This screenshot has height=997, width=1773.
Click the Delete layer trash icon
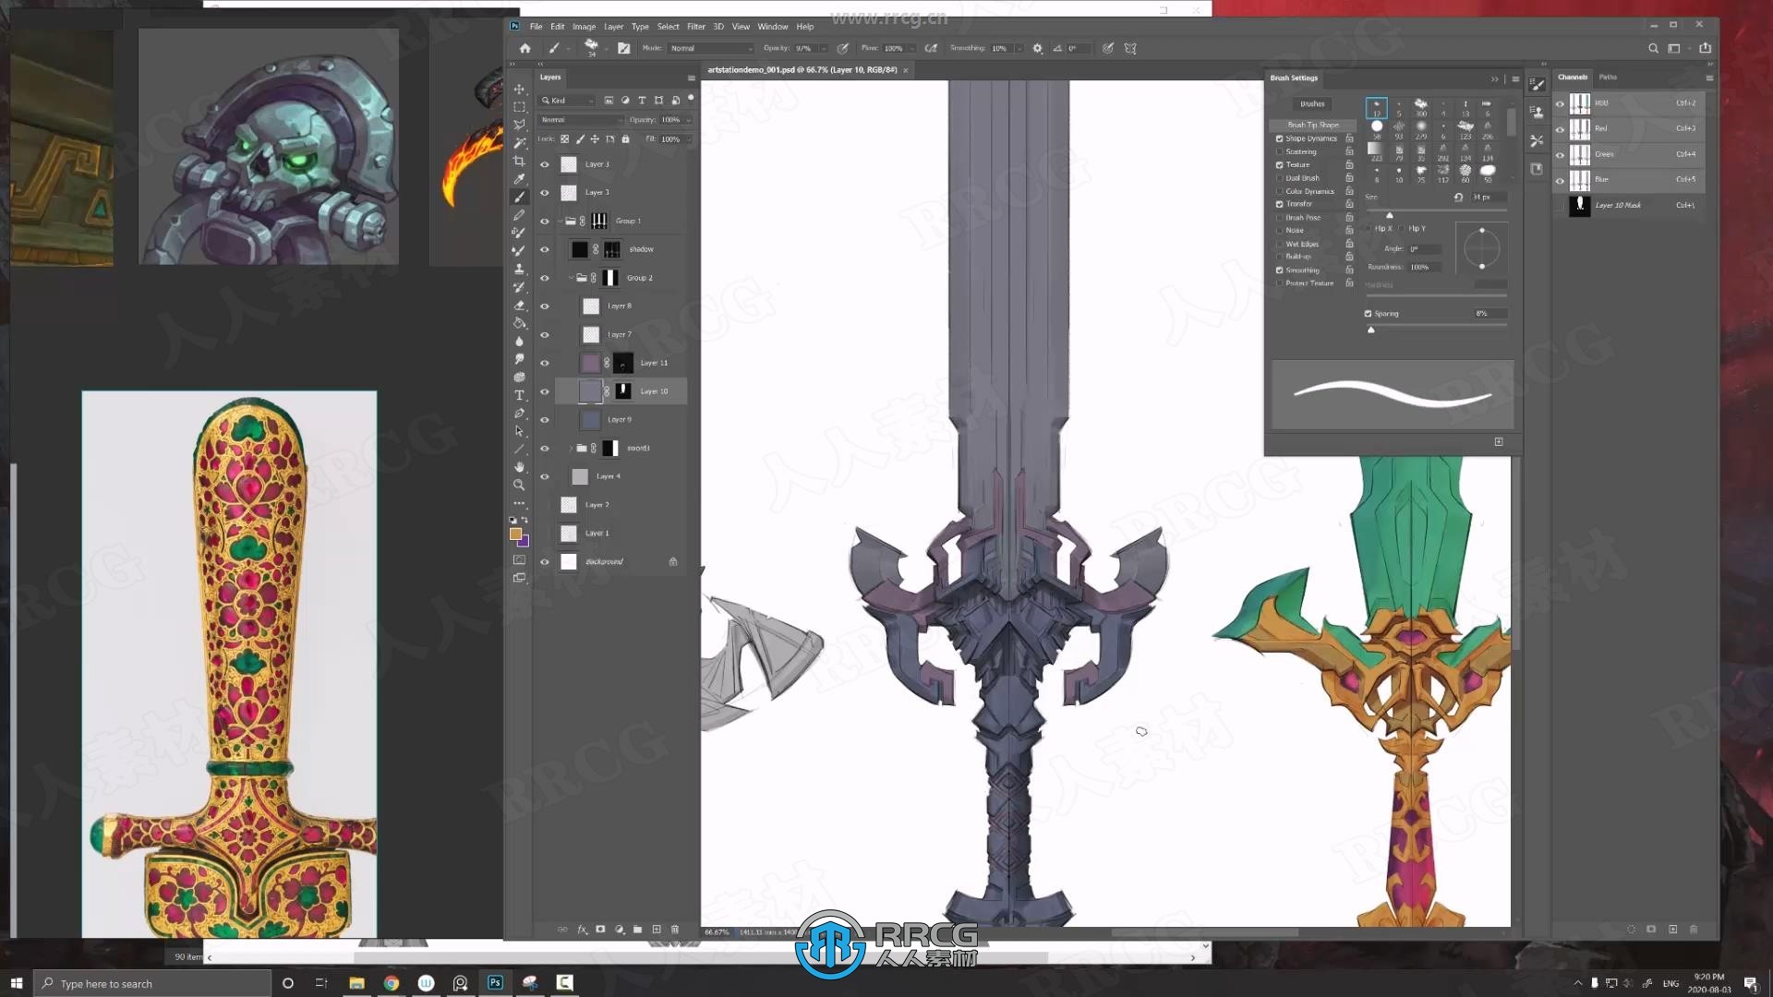coord(675,930)
